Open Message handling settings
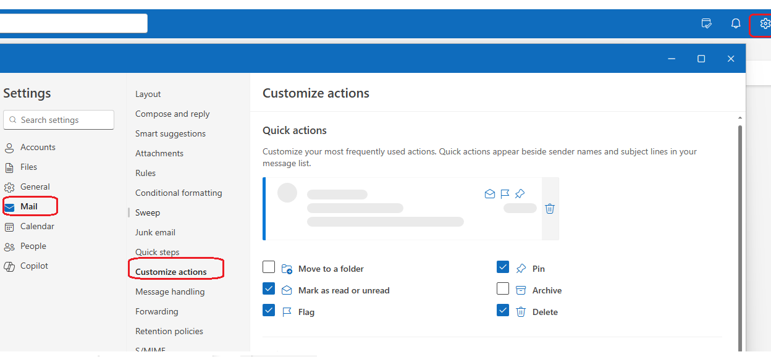The image size is (771, 357). click(170, 292)
